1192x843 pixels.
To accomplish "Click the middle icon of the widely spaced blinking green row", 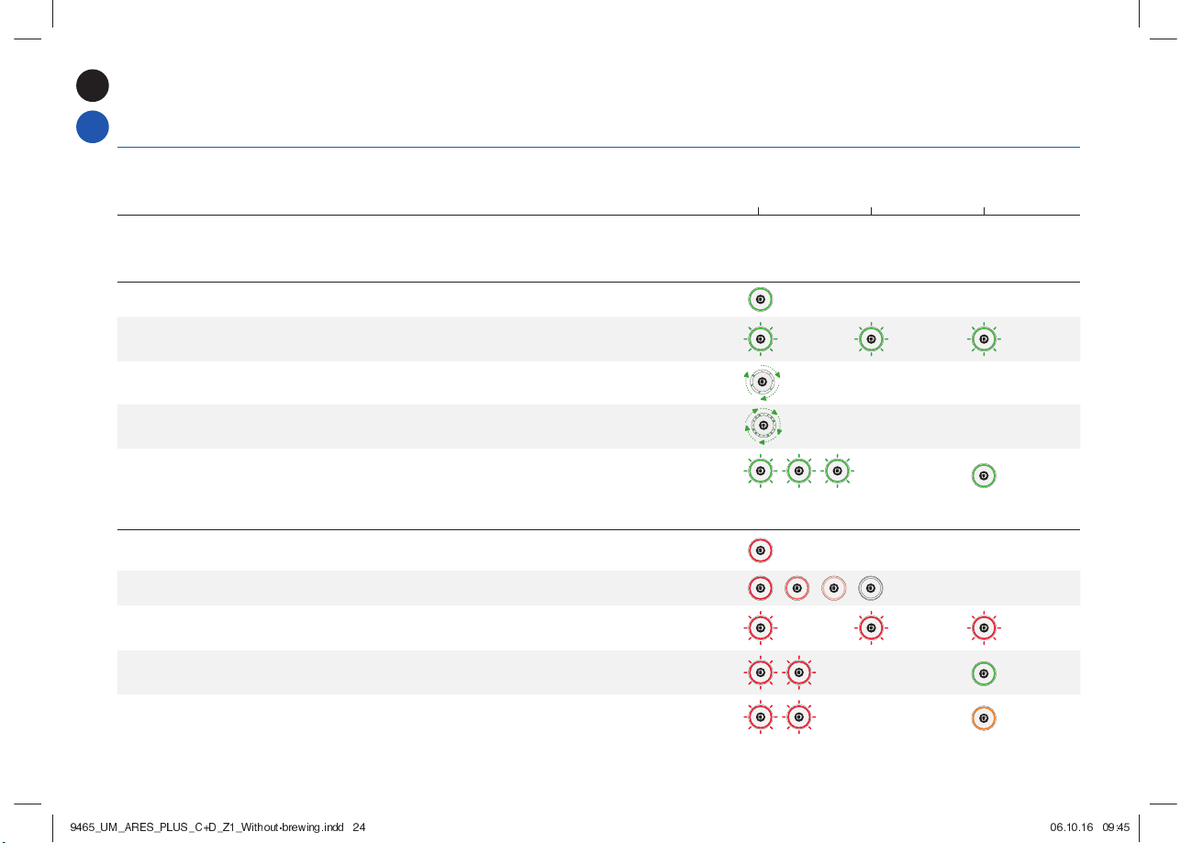I will coord(870,339).
